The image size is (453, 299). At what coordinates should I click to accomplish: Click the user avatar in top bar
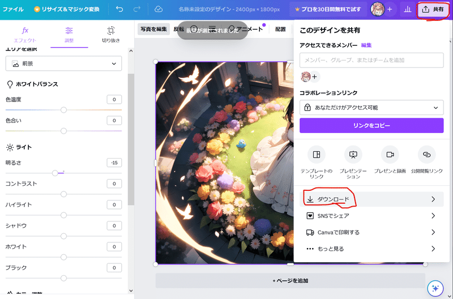[378, 9]
